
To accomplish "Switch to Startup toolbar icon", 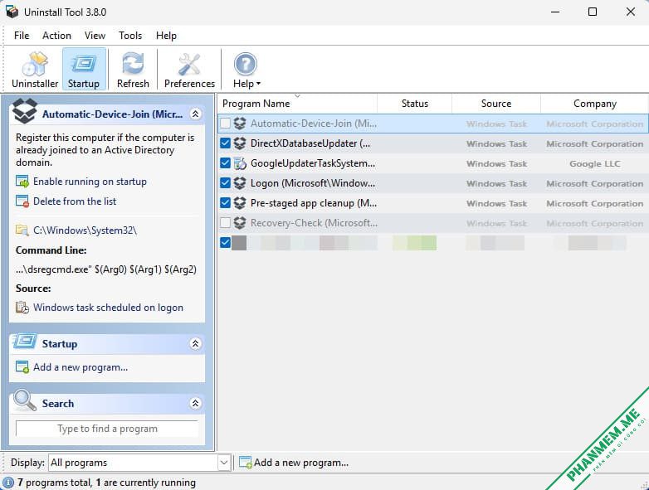I will pyautogui.click(x=84, y=64).
